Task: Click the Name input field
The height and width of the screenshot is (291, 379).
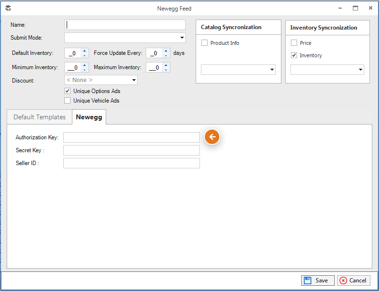Action: pyautogui.click(x=125, y=25)
